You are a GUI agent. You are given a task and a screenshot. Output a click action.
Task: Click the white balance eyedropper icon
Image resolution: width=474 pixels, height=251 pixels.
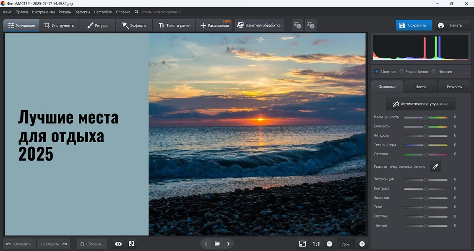point(435,166)
